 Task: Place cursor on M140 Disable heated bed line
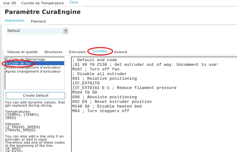click(107, 106)
